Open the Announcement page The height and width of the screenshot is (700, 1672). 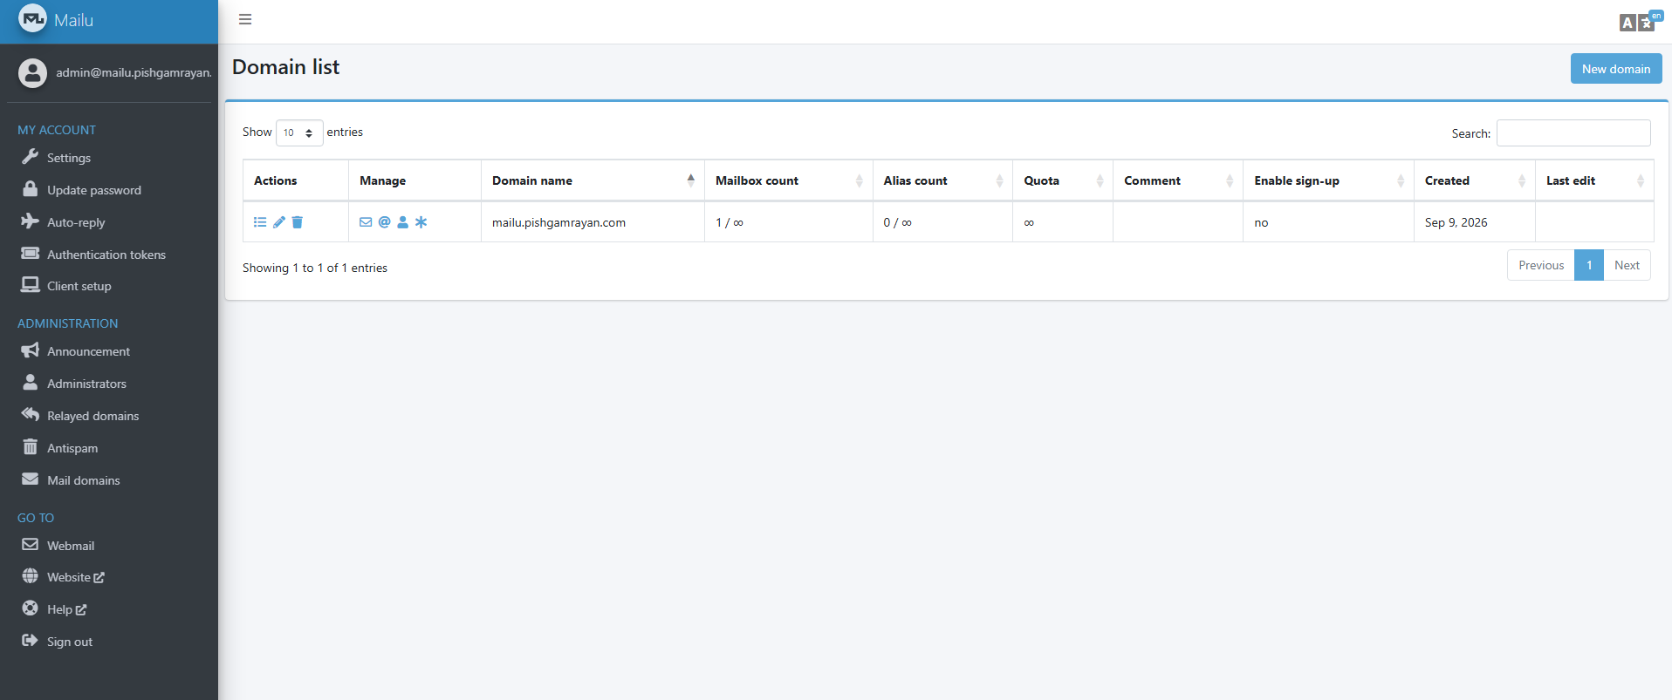109,351
